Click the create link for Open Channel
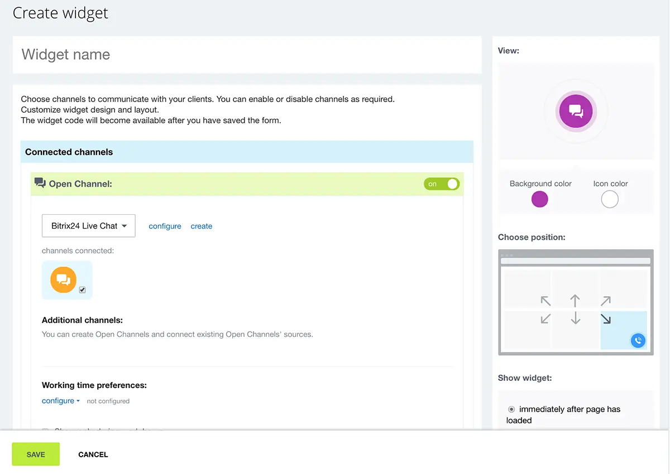The image size is (670, 474). (201, 226)
